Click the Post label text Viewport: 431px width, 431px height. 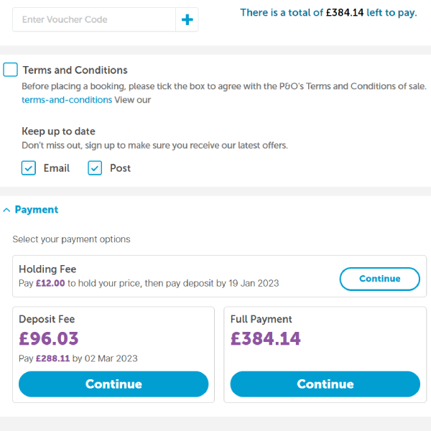coord(120,168)
